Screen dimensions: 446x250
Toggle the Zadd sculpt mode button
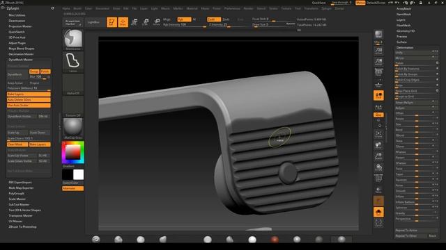[214, 19]
